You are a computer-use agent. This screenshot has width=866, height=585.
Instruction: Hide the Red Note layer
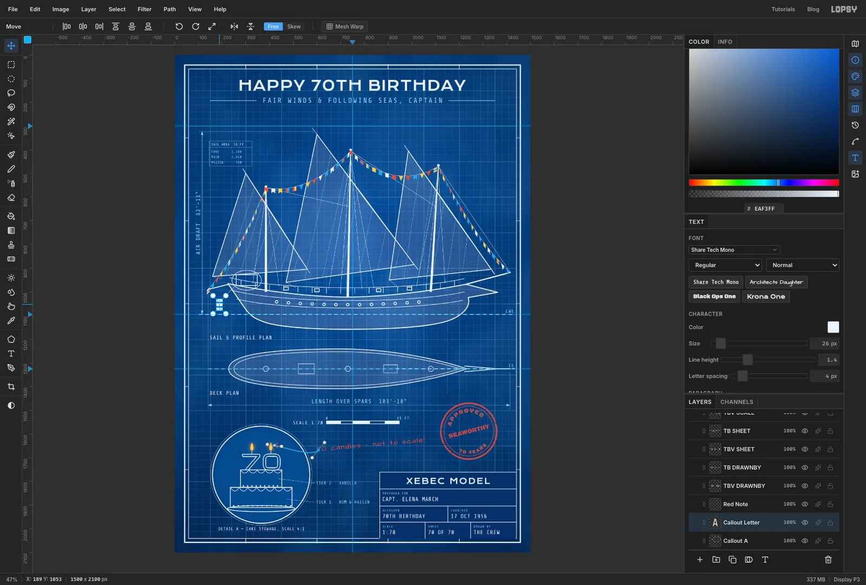[805, 504]
